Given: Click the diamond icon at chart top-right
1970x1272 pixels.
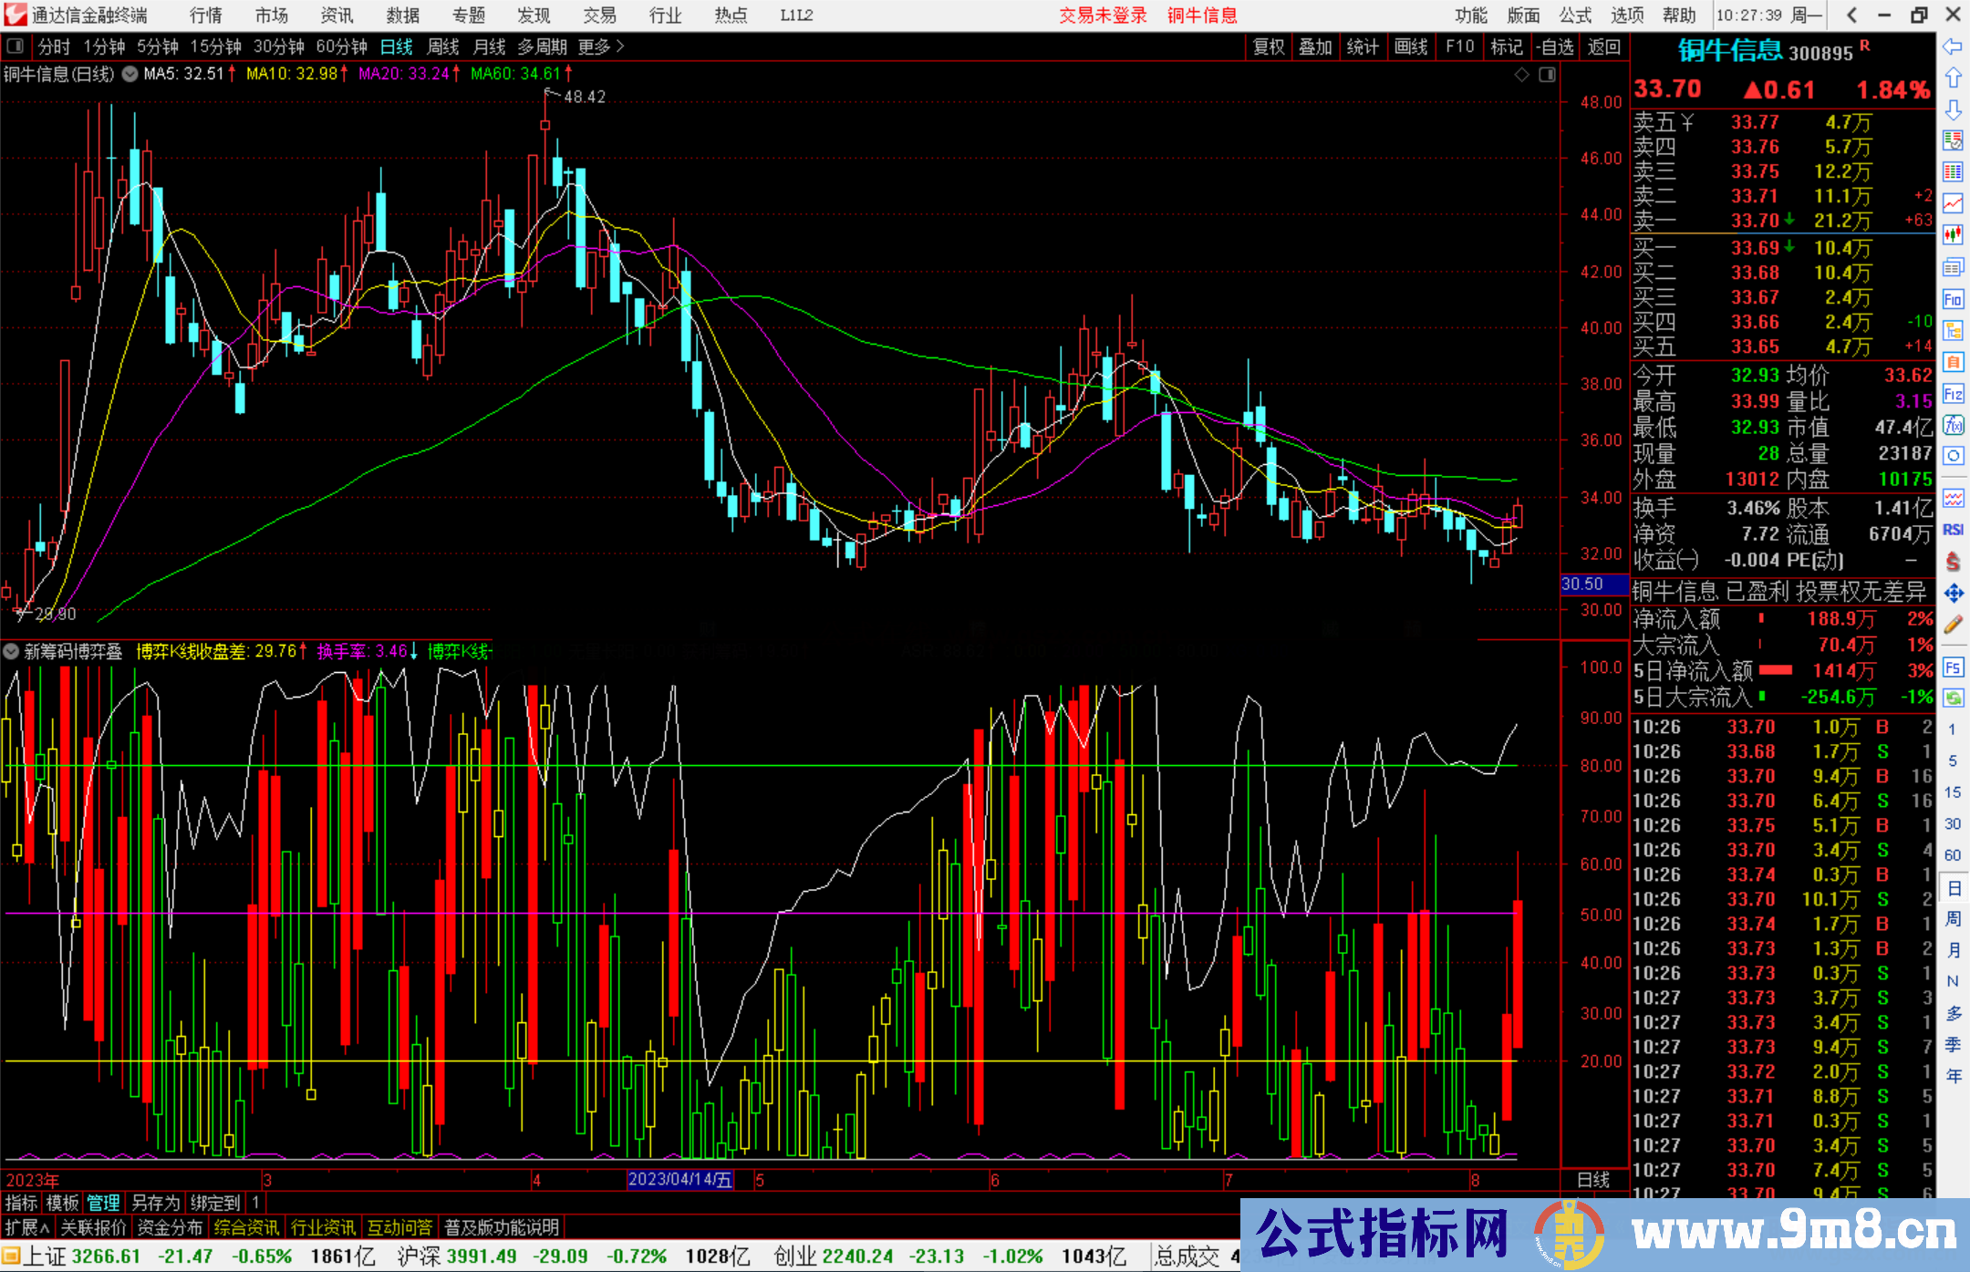Looking at the screenshot, I should [1521, 75].
